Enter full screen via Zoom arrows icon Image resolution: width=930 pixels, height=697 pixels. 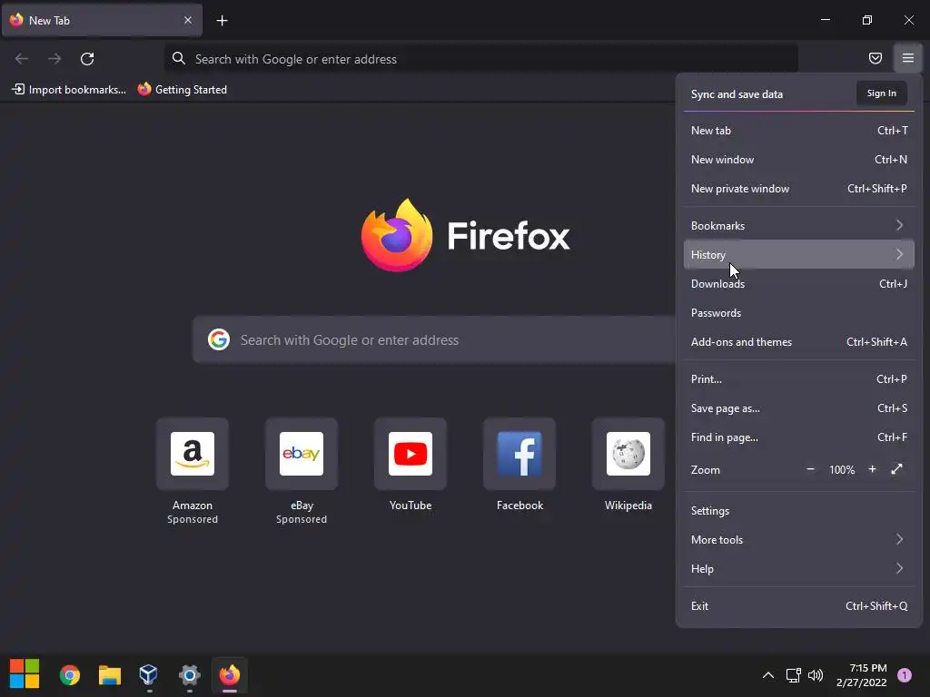(x=896, y=469)
